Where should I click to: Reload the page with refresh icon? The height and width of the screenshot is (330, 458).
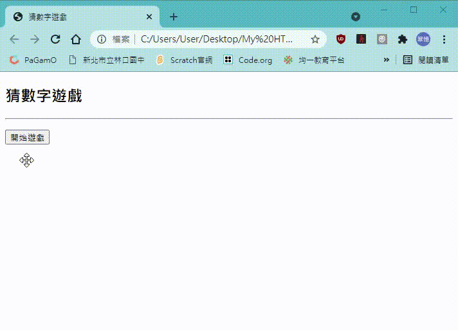(55, 39)
